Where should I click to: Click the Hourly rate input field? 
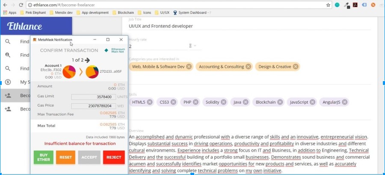(x=158, y=46)
